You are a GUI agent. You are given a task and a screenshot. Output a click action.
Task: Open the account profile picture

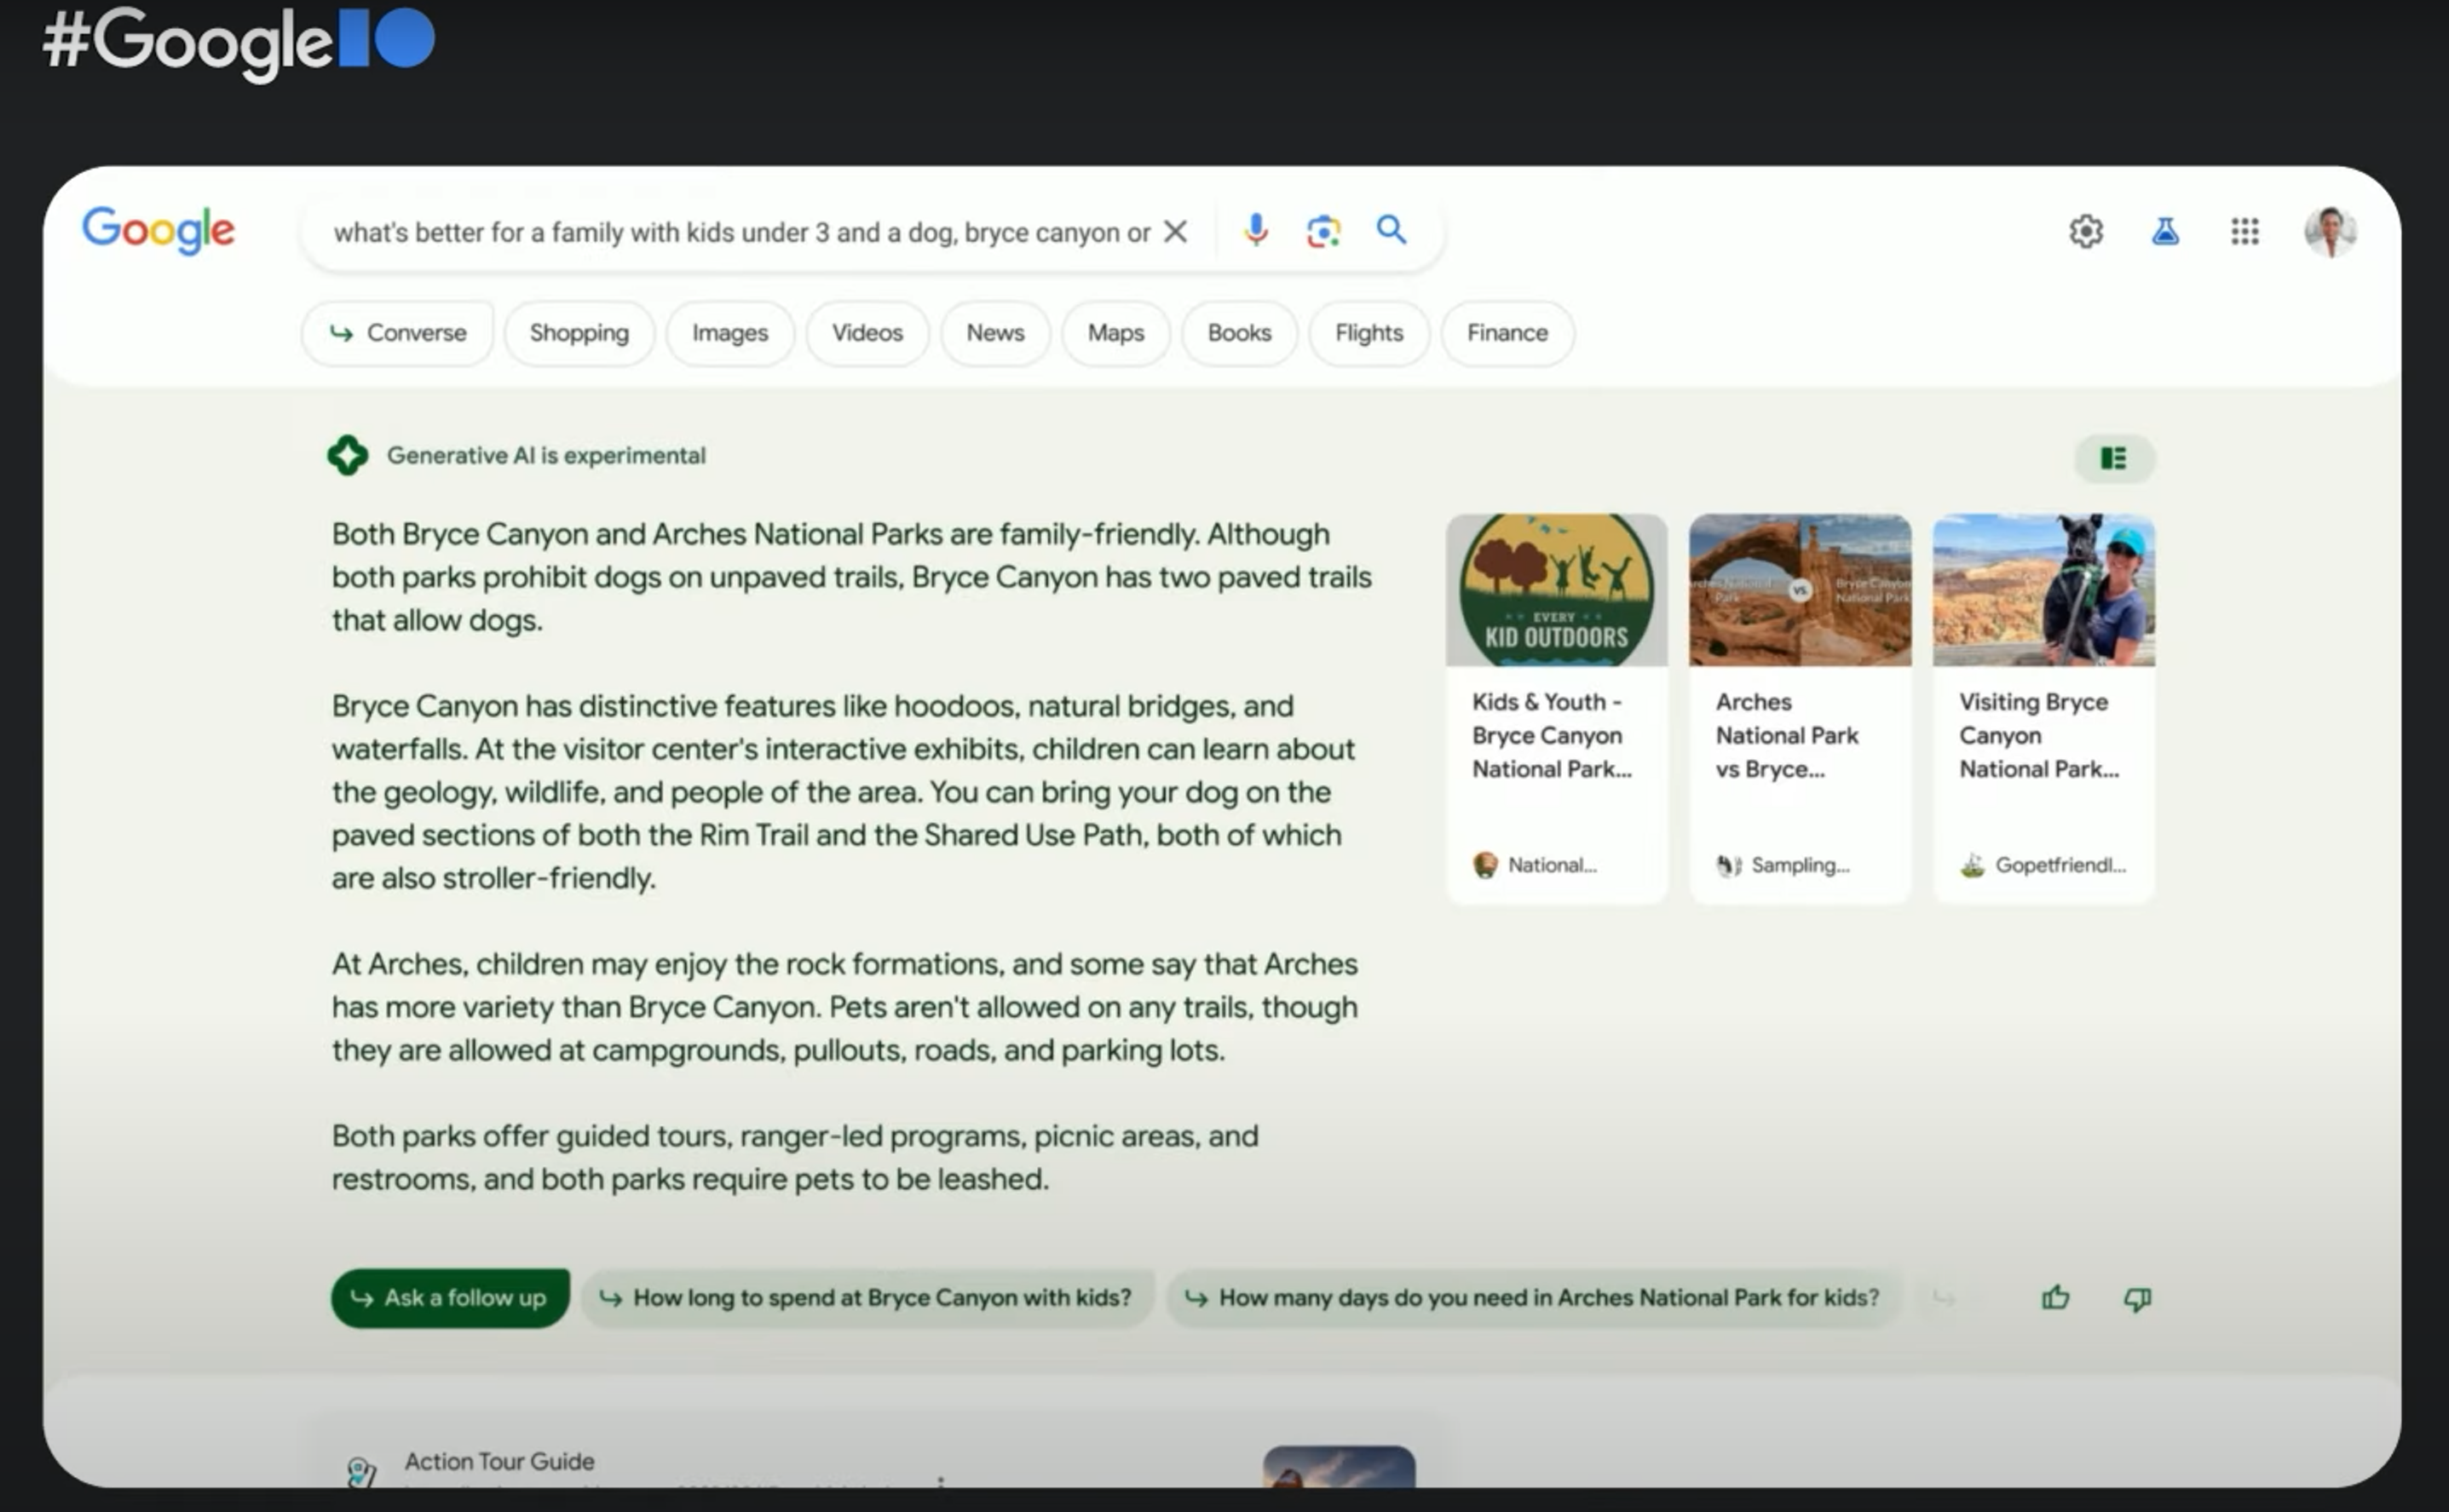pos(2330,232)
